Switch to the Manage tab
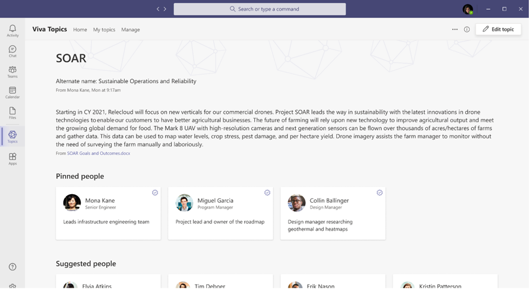531x289 pixels. point(130,30)
